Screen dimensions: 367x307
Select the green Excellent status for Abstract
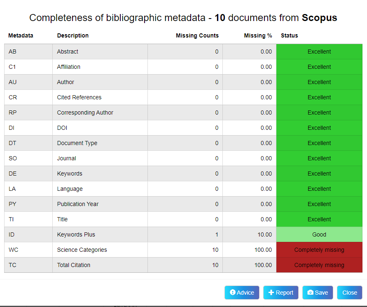319,52
